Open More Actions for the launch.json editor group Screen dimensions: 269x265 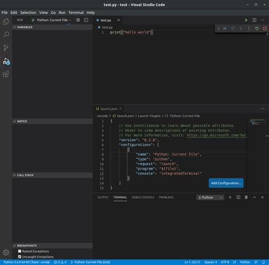click(262, 109)
